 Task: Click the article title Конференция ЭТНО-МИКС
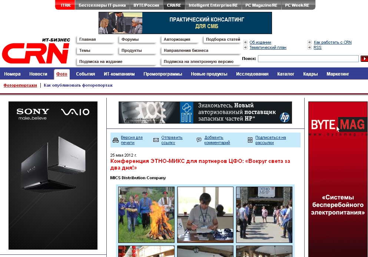click(200, 164)
